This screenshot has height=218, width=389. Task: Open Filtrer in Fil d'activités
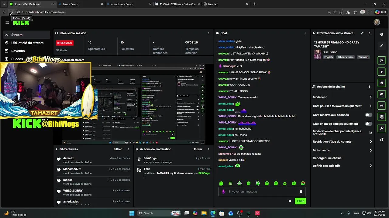118,149
